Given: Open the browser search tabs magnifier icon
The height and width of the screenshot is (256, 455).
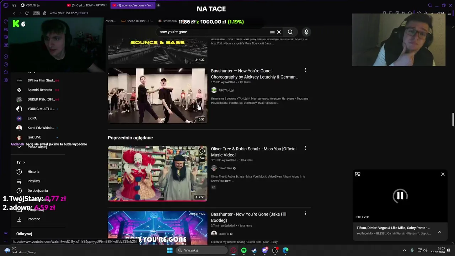Looking at the screenshot, I should click(430, 5).
